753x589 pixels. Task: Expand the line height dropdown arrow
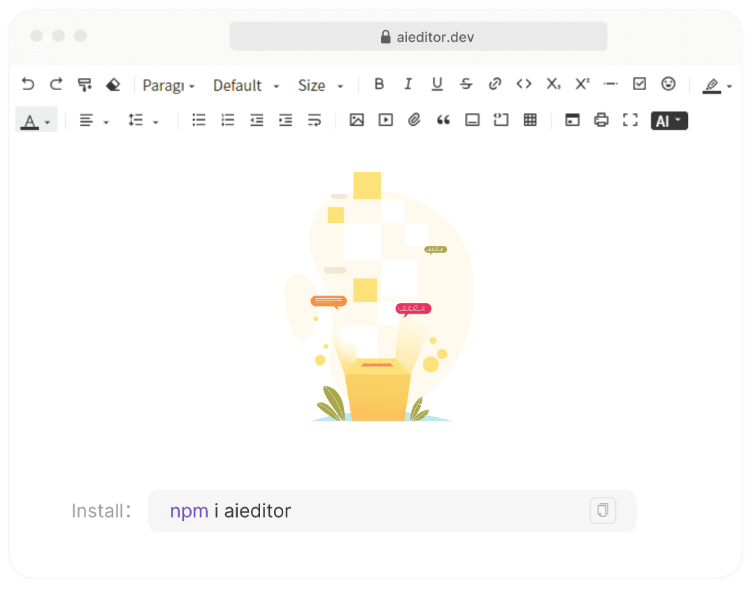pyautogui.click(x=156, y=122)
